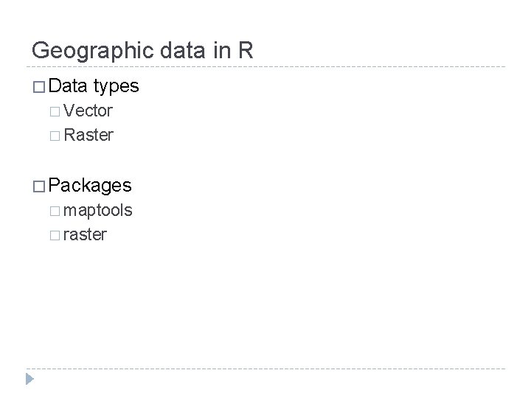The image size is (531, 398).
Task: Select the capitalized Raster sub-bullet text
Action: coord(88,135)
